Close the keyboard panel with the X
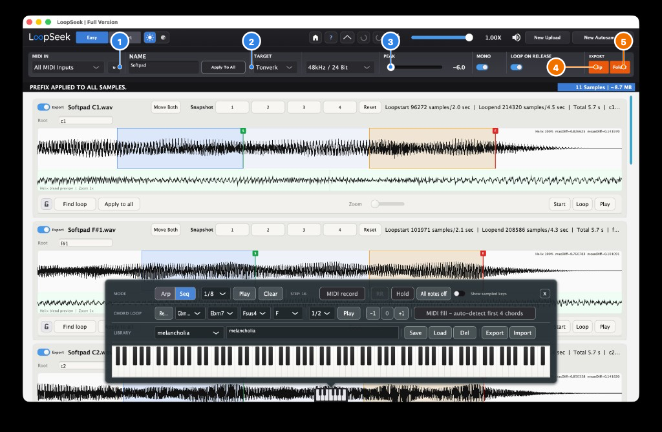The width and height of the screenshot is (662, 432). (x=544, y=294)
